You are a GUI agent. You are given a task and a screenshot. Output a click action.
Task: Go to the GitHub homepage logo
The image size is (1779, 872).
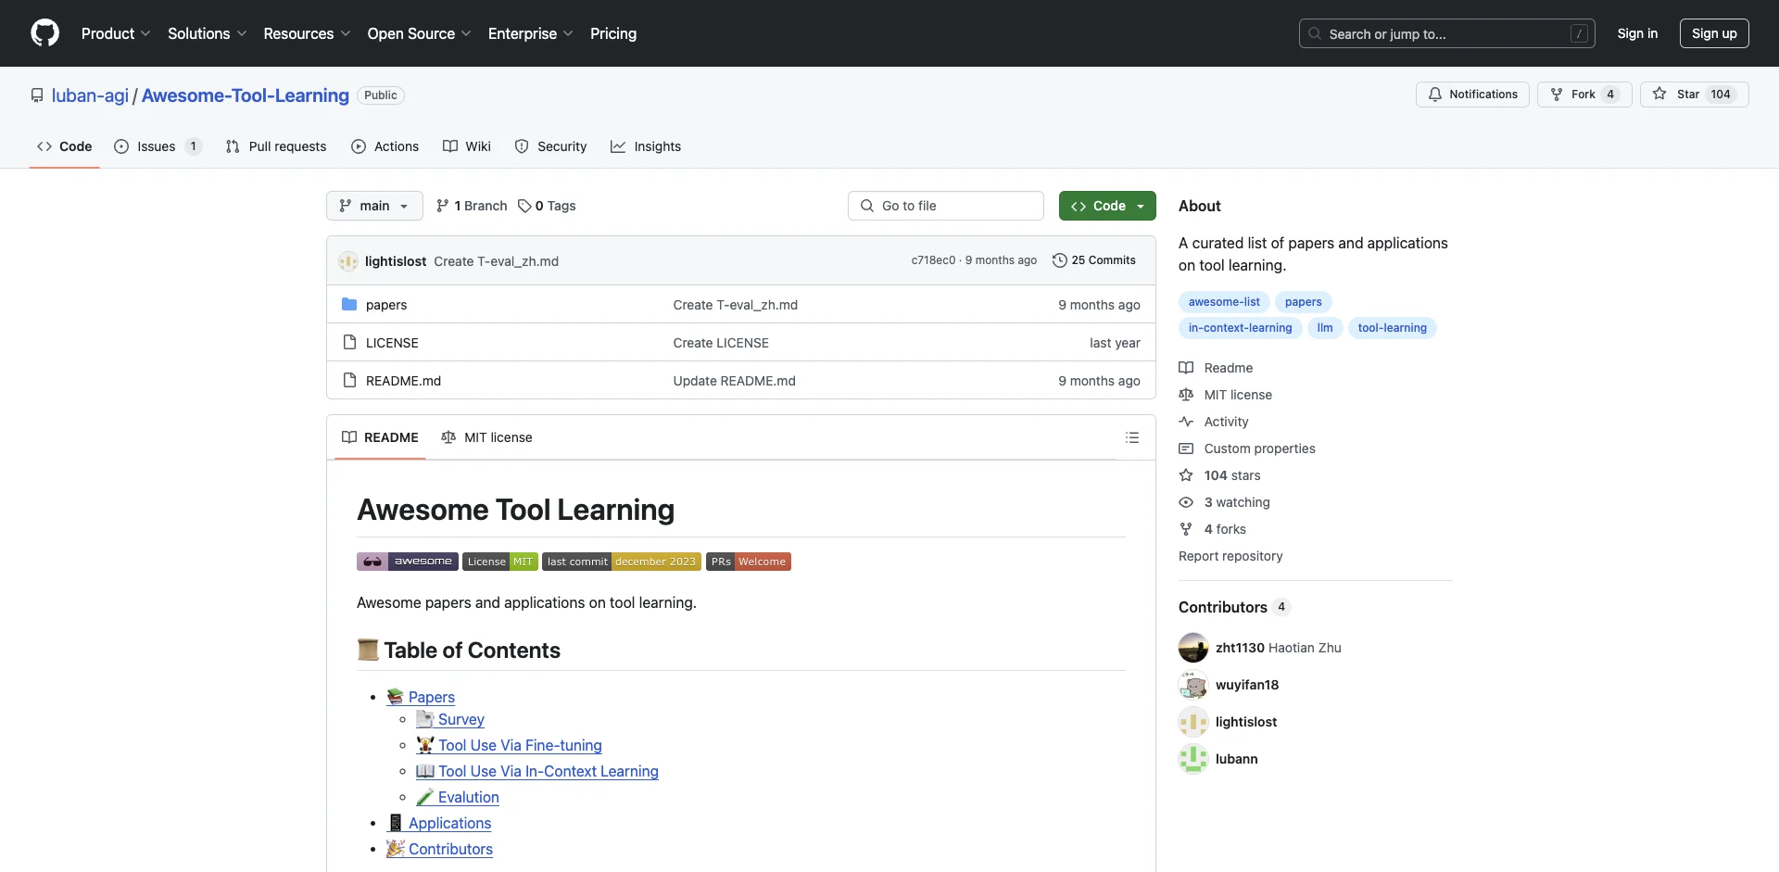tap(44, 33)
